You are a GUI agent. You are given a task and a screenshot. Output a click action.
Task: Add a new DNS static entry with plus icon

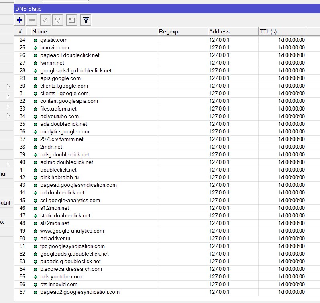pos(20,20)
